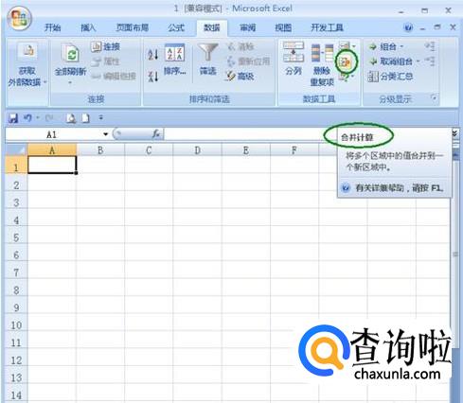Click the 获取外部数据 icon
The image size is (463, 403).
pyautogui.click(x=27, y=51)
